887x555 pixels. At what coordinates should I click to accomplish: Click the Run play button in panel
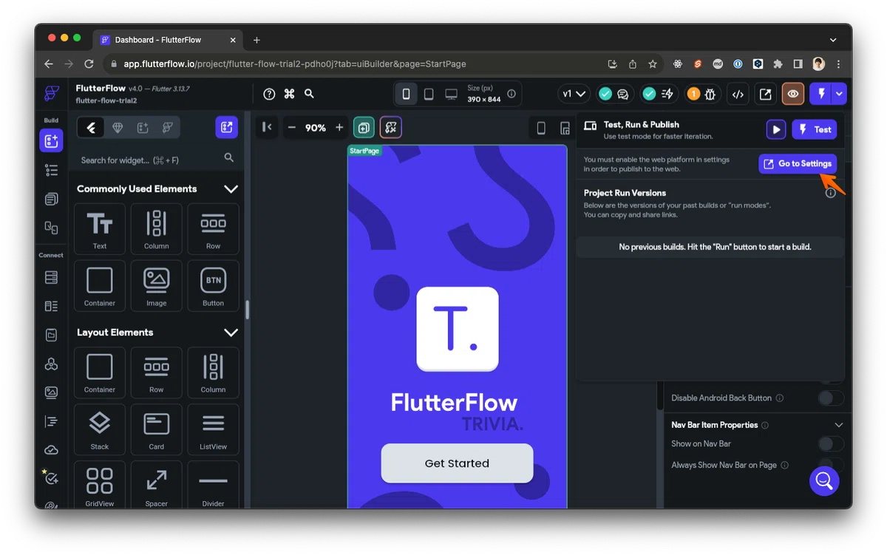pos(776,129)
